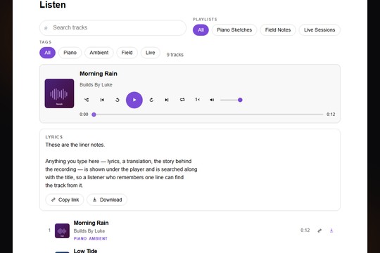Filter tracks by Piano tag
This screenshot has height=253, width=380.
pyautogui.click(x=70, y=53)
